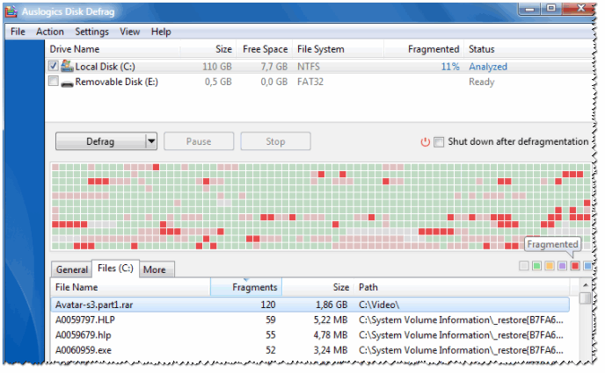Click the Fragmented column header
This screenshot has height=373, width=605.
tap(424, 49)
